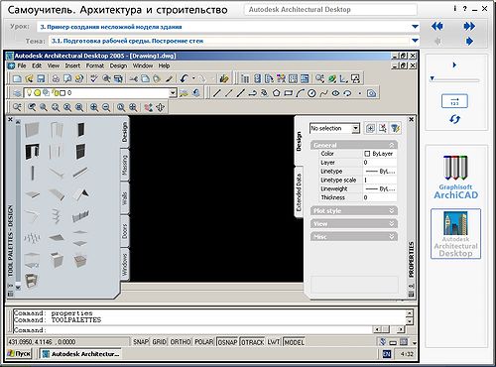Click the Zoom In plus magnifier
Viewport: 496px width, 367px height.
click(x=94, y=107)
